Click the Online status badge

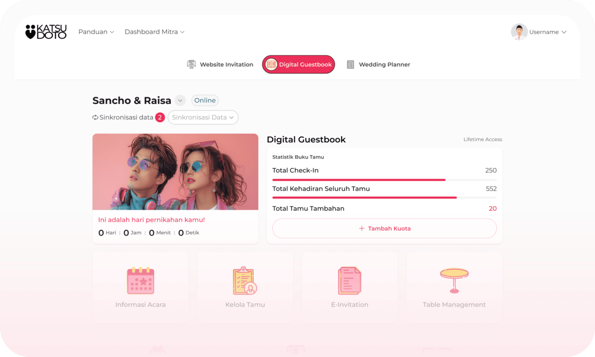[205, 101]
